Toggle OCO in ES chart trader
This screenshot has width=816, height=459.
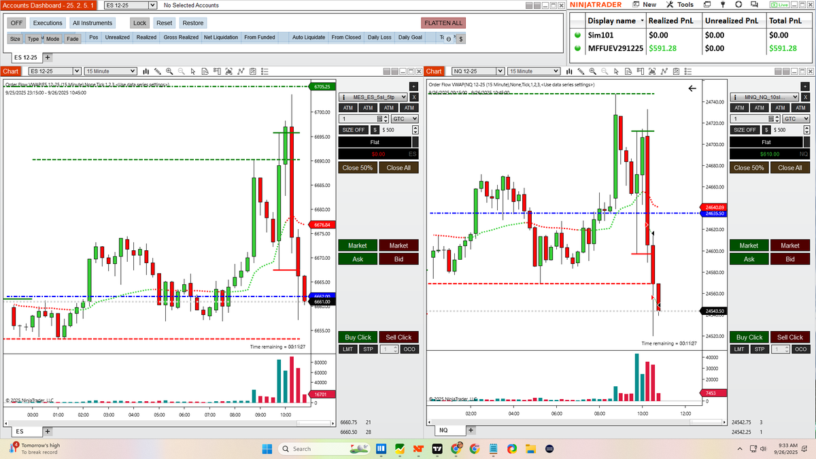tap(409, 349)
